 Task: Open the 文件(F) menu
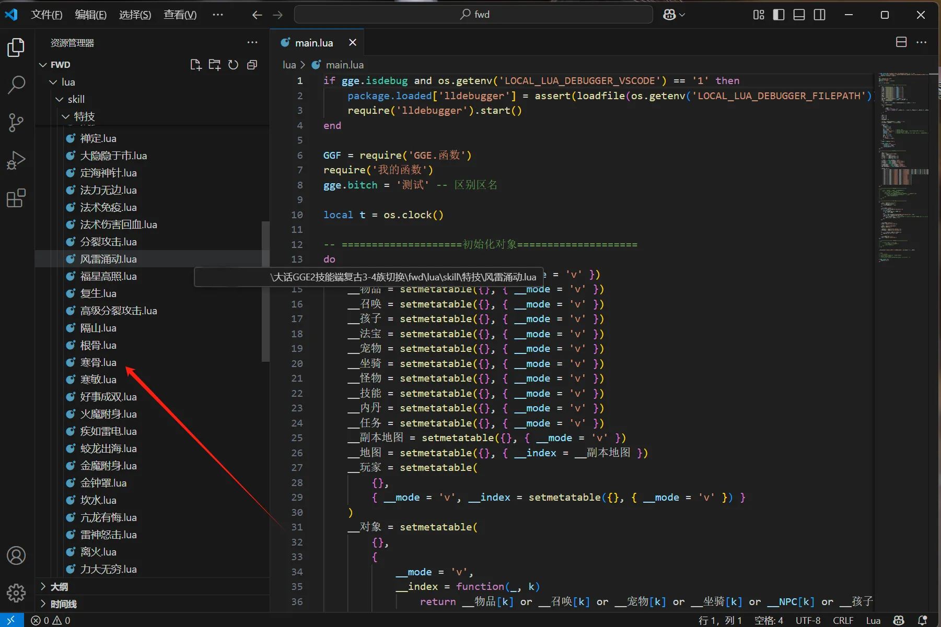tap(47, 15)
